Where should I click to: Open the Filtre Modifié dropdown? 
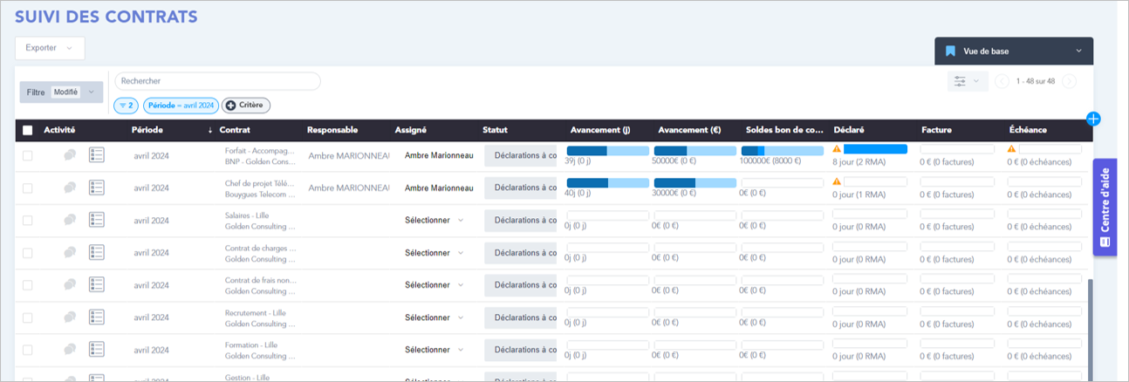(61, 92)
